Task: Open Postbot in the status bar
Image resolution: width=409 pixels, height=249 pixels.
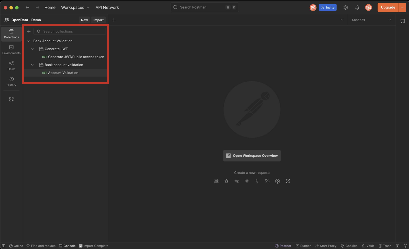Action: pos(283,246)
